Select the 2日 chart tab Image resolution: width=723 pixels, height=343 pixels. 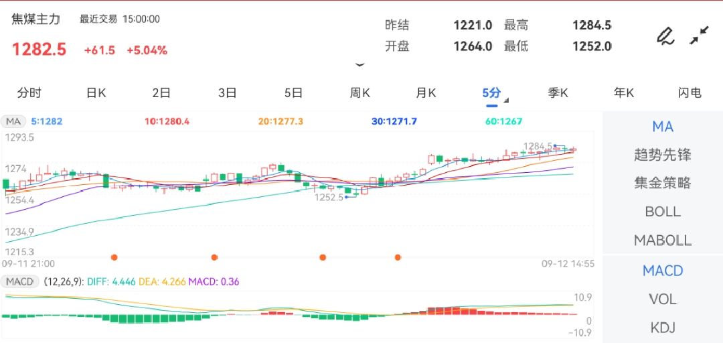tap(161, 93)
